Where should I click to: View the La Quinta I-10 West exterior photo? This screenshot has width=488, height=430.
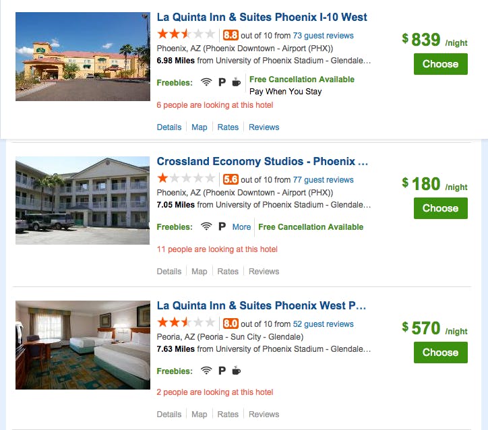click(82, 57)
